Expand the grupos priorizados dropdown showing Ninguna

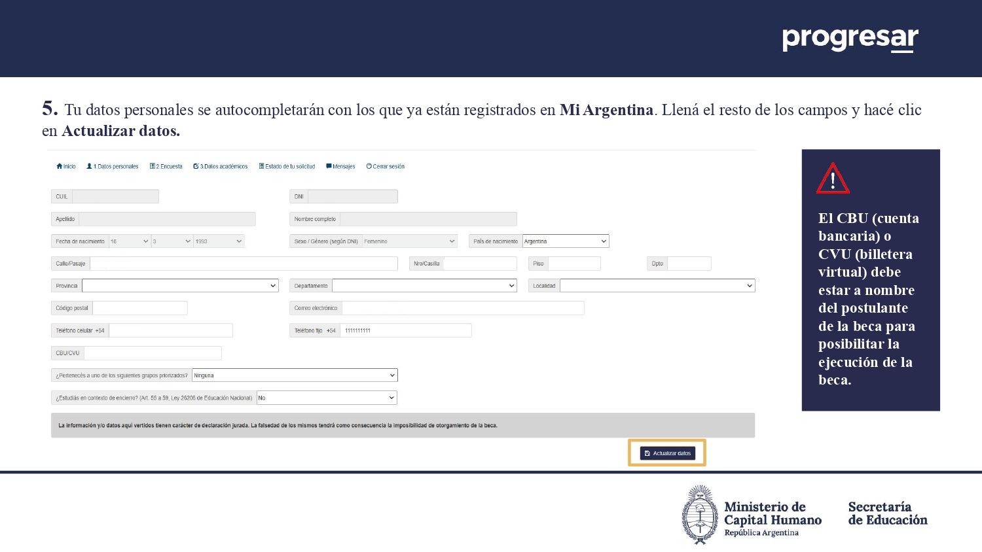click(x=295, y=375)
